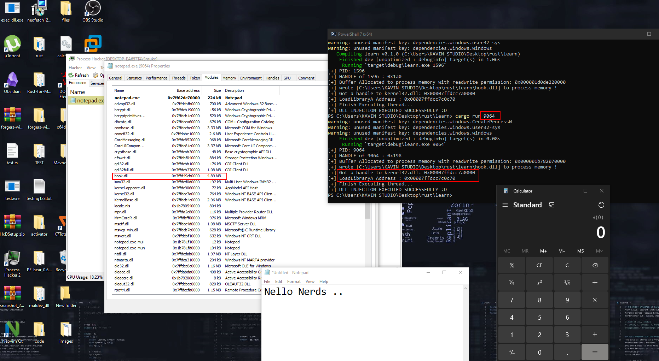659x361 pixels.
Task: Click the CE button in Calculator
Action: [x=539, y=265]
